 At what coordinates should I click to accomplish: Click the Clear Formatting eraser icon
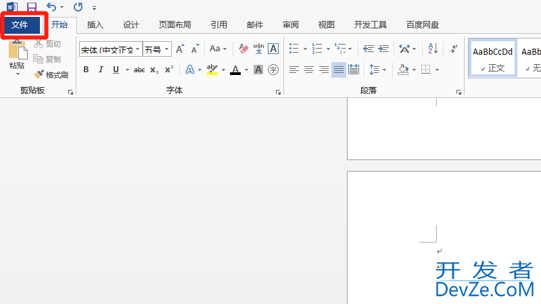coord(243,49)
